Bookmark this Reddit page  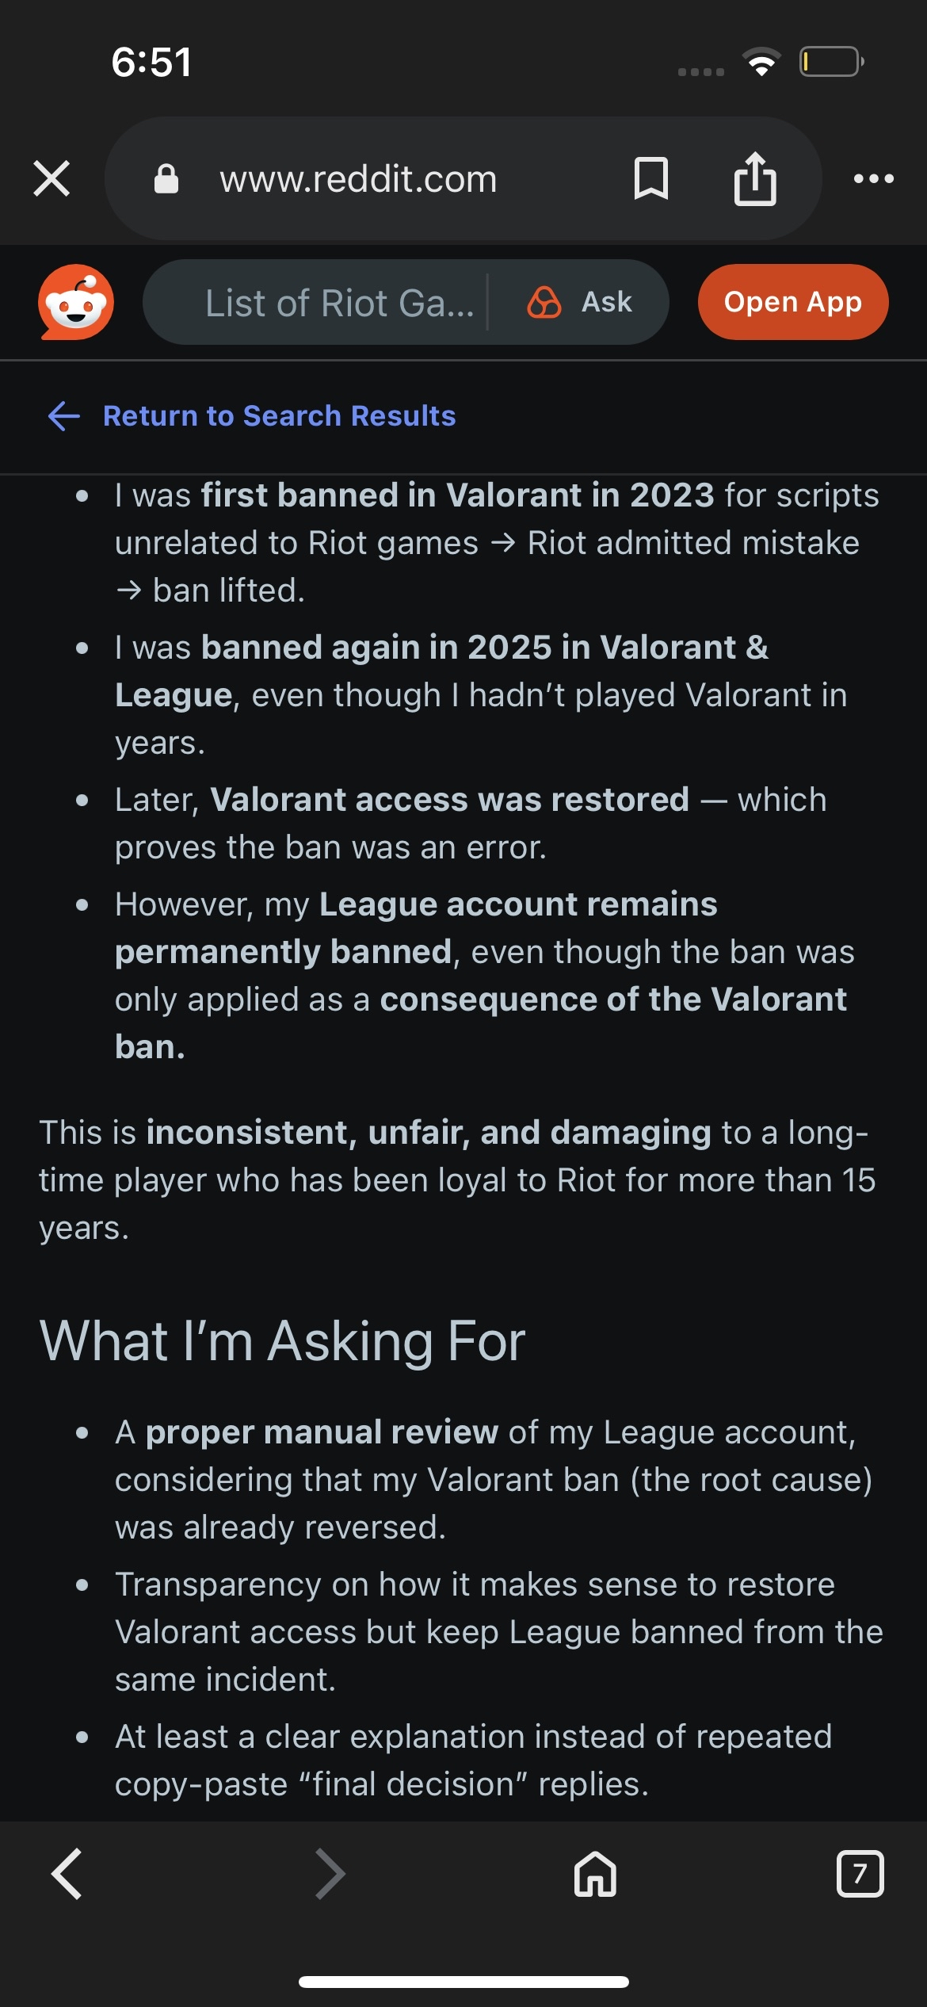(x=650, y=178)
